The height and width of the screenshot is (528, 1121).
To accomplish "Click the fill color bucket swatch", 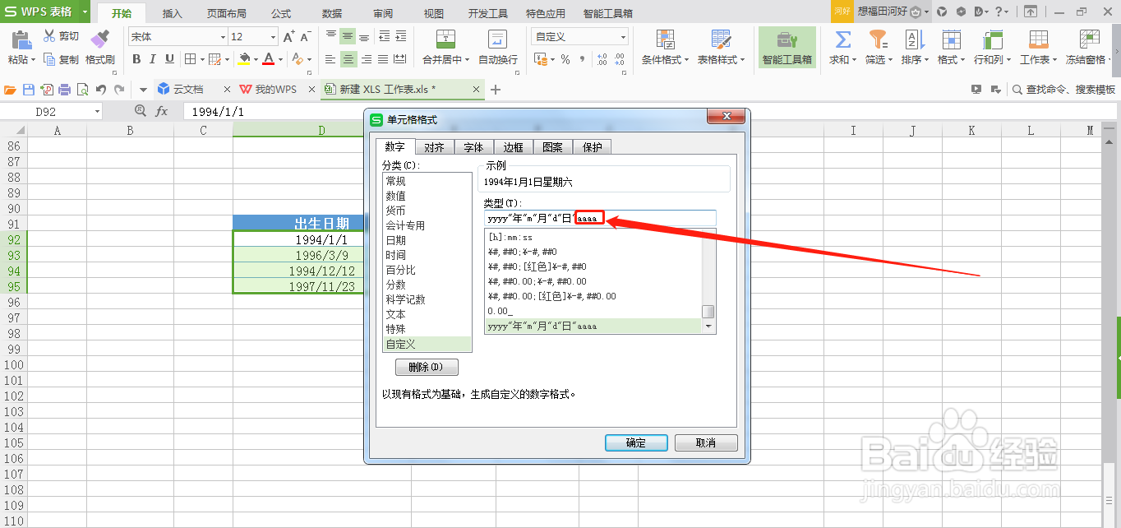I will [x=244, y=59].
